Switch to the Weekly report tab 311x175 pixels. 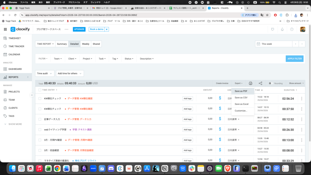(x=85, y=44)
